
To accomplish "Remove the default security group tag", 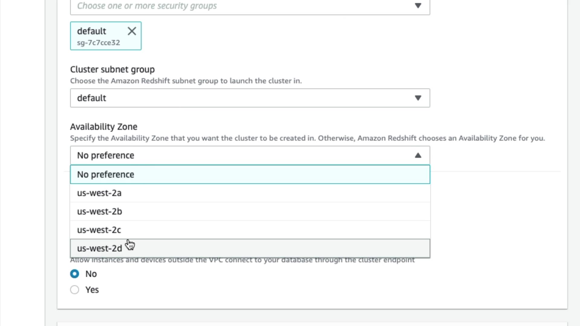I will (x=132, y=31).
